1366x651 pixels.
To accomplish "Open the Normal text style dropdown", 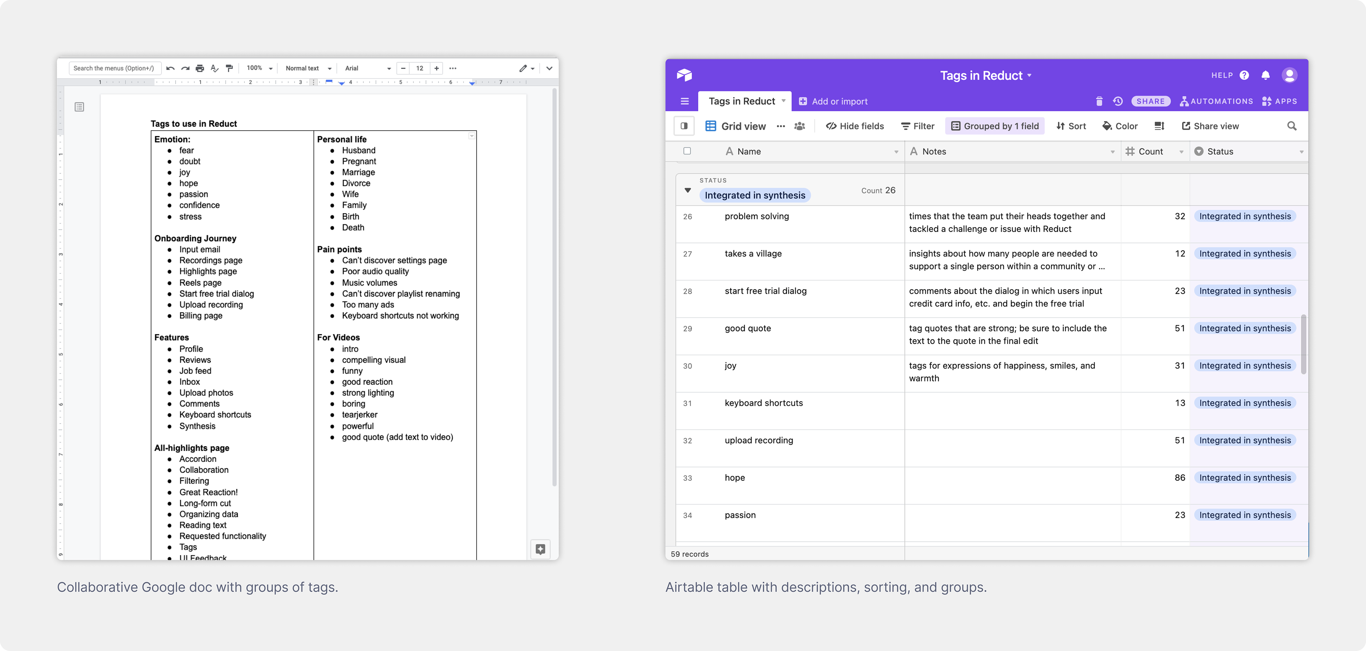I will 309,68.
